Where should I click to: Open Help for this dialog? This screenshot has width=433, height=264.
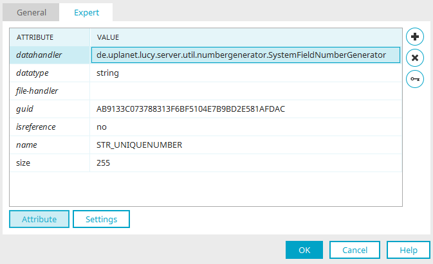409,250
